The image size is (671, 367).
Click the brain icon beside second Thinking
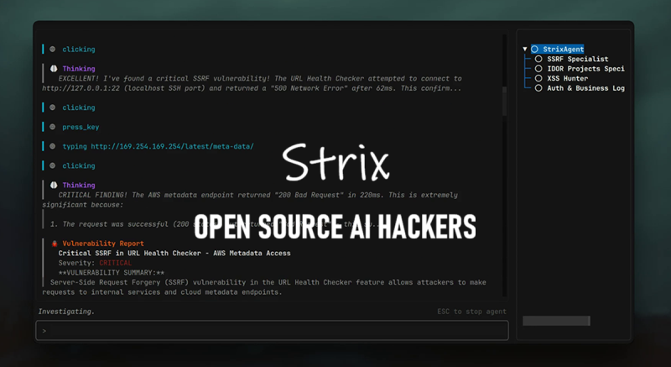pos(54,185)
